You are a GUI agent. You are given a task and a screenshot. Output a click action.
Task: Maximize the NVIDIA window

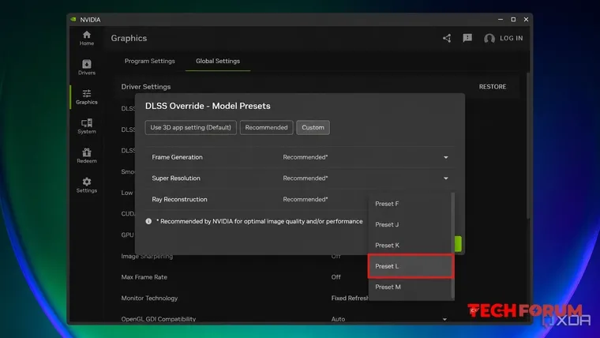tap(513, 20)
